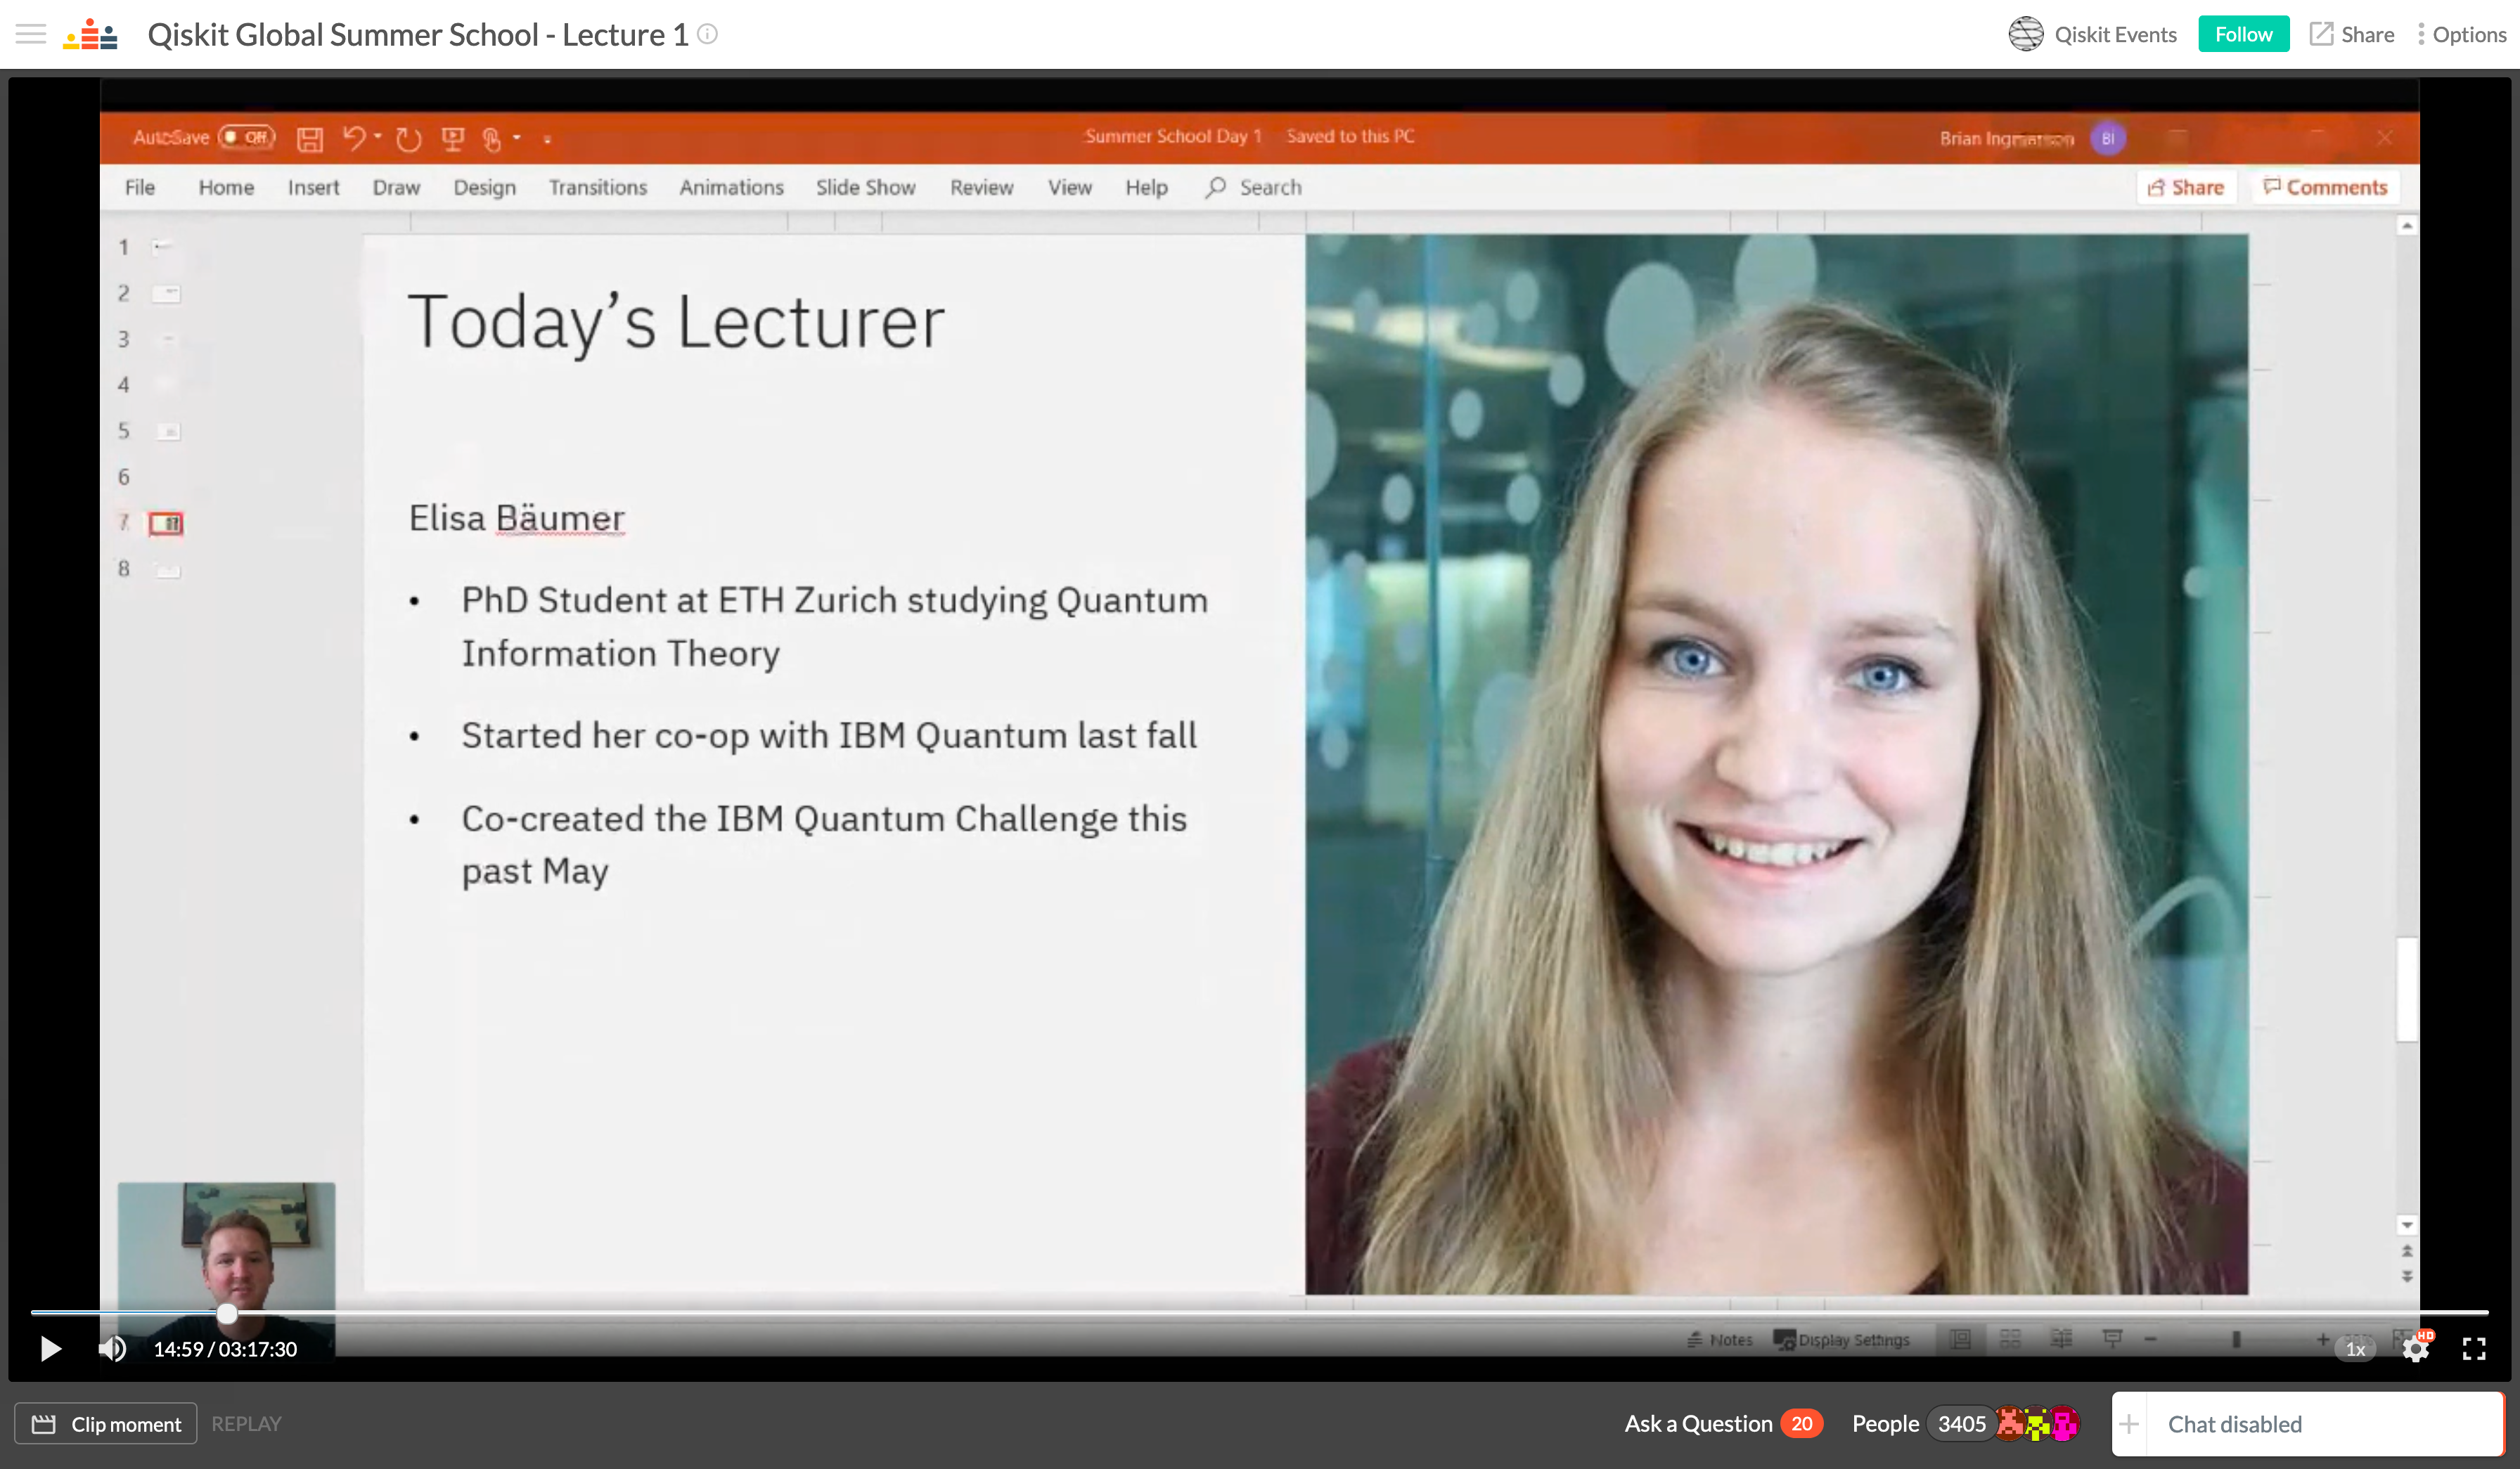
Task: Mute the video volume
Action: 112,1349
